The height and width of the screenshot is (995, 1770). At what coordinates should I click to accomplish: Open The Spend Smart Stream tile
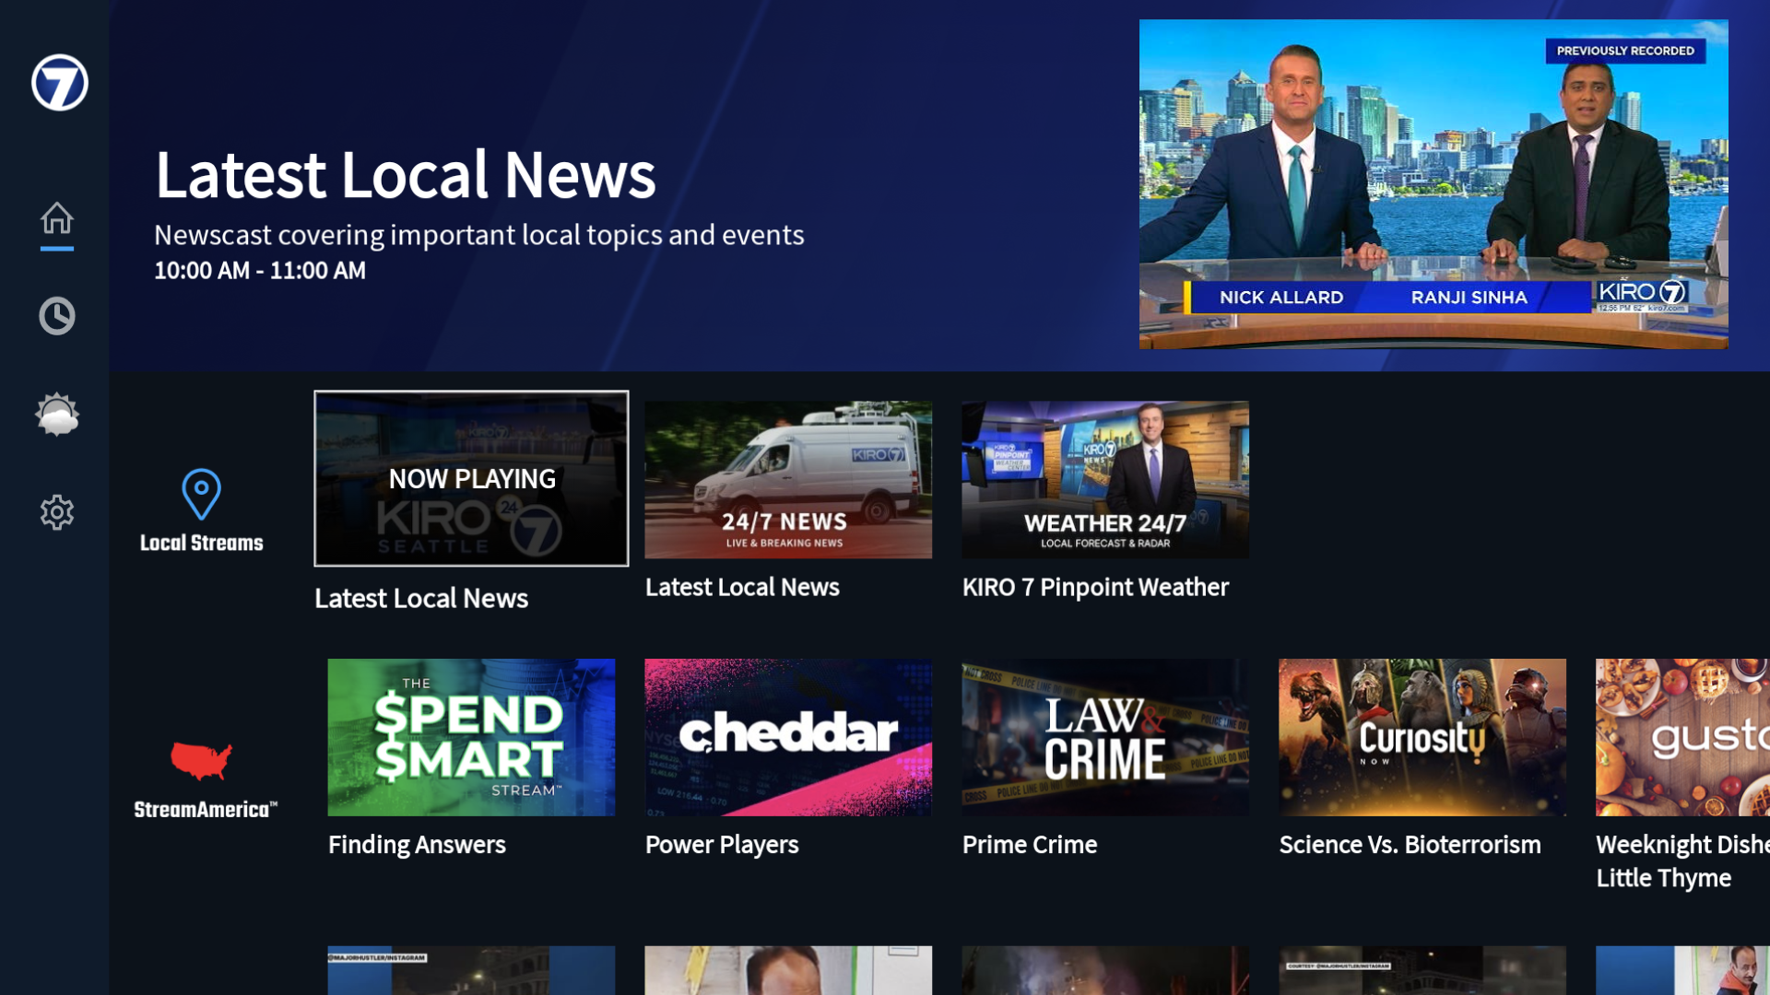point(471,737)
